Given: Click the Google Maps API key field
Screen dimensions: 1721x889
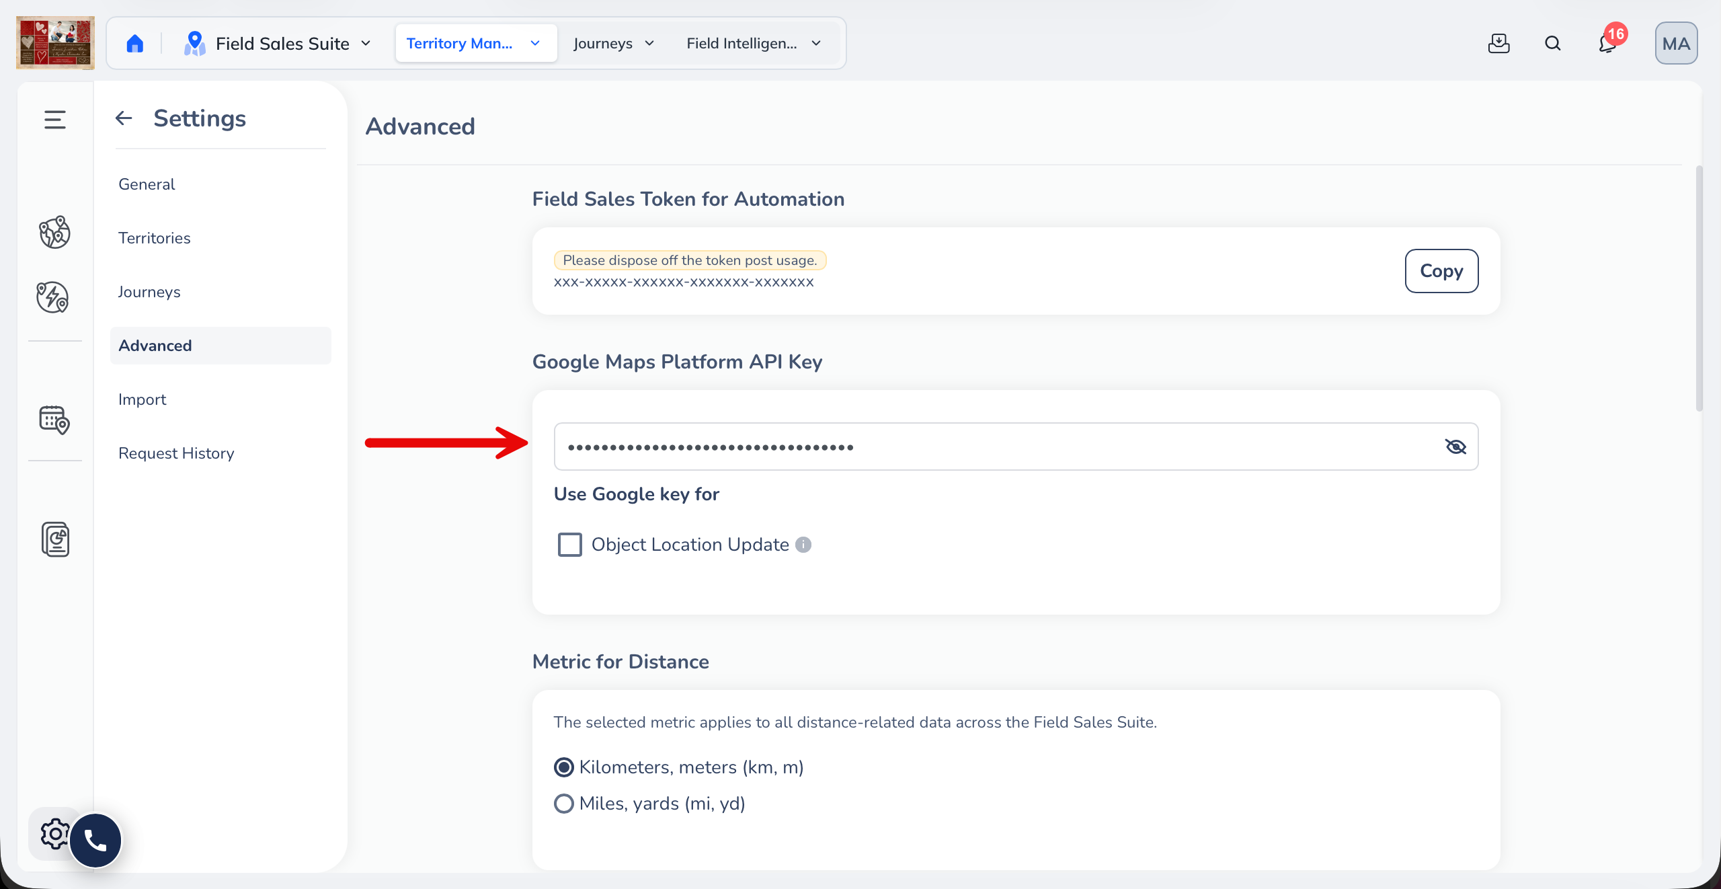Looking at the screenshot, I should point(1016,447).
